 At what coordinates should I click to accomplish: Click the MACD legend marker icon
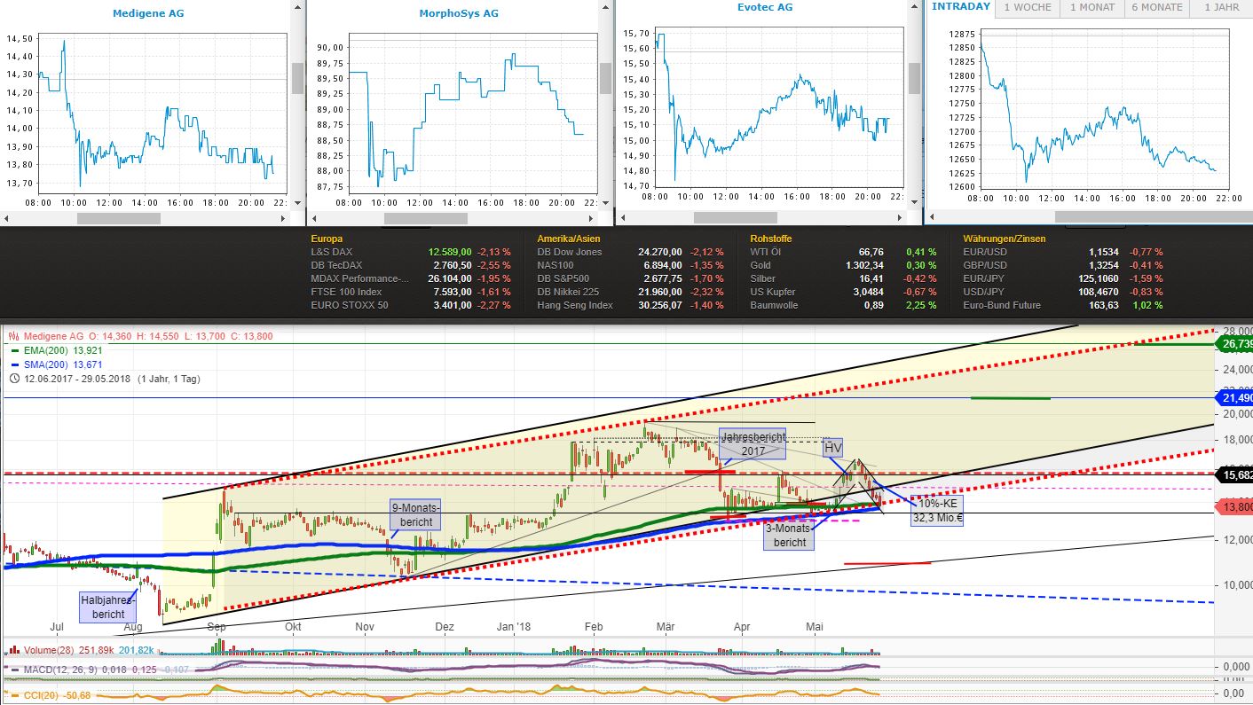pyautogui.click(x=15, y=668)
